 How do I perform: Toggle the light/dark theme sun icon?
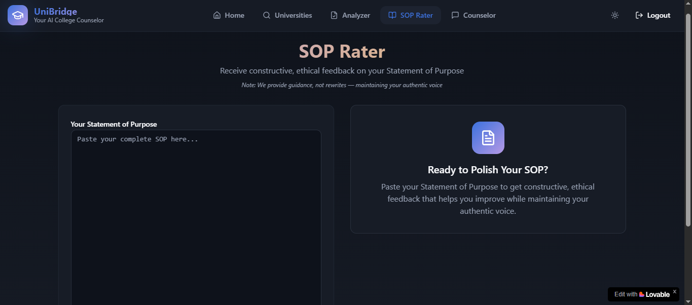coord(615,15)
